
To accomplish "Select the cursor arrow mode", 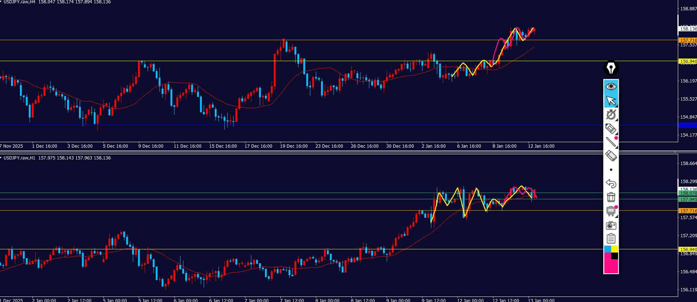I will (x=611, y=101).
